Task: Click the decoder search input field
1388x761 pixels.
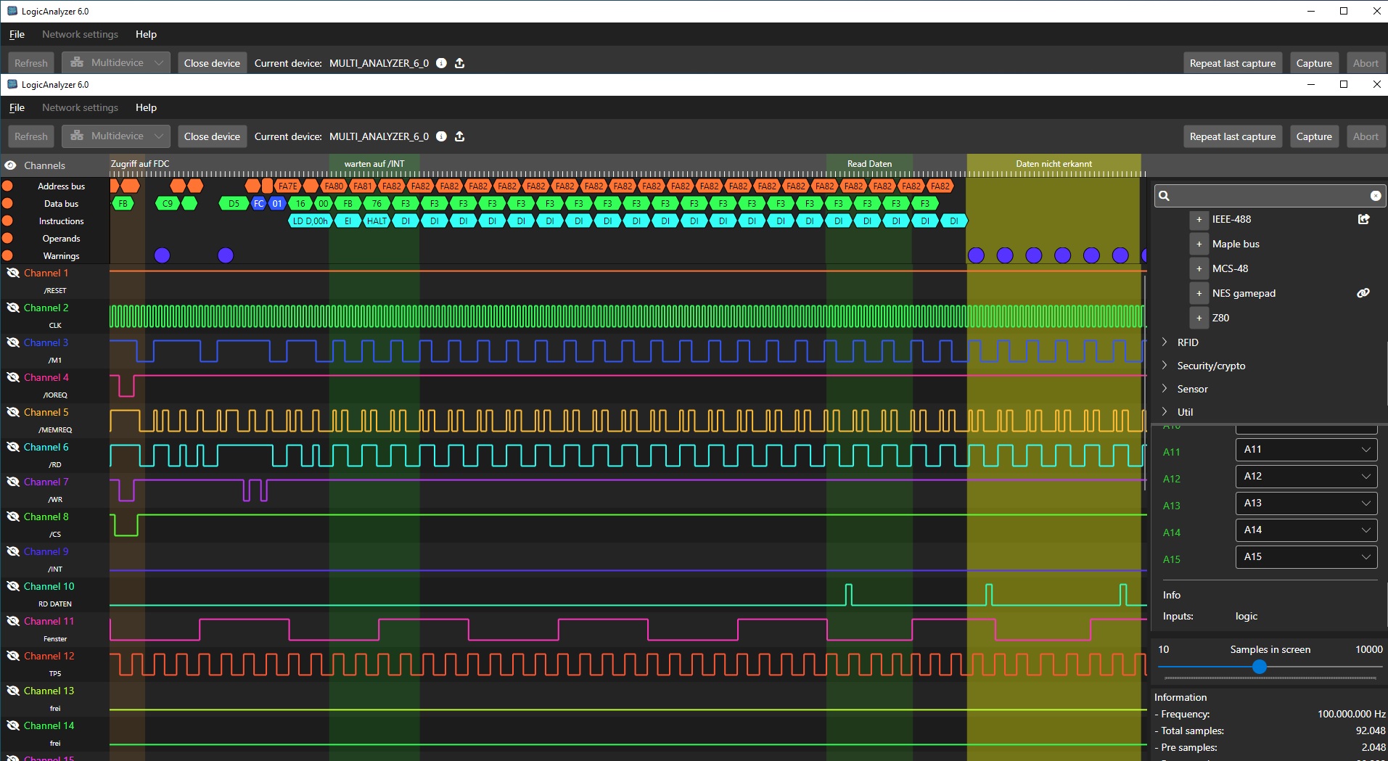Action: (x=1266, y=196)
